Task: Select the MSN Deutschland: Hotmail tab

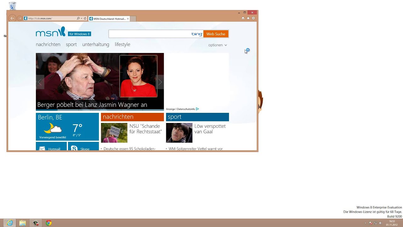Action: [109, 19]
